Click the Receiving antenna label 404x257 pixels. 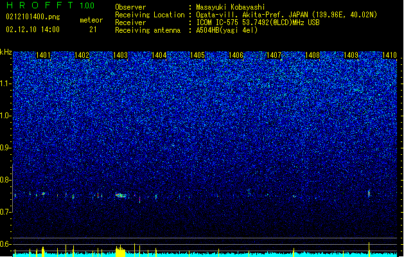pyautogui.click(x=148, y=30)
